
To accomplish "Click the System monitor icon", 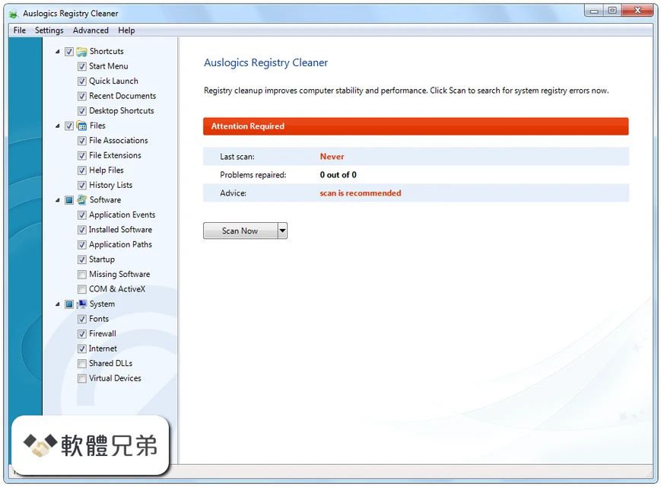I will 82,304.
